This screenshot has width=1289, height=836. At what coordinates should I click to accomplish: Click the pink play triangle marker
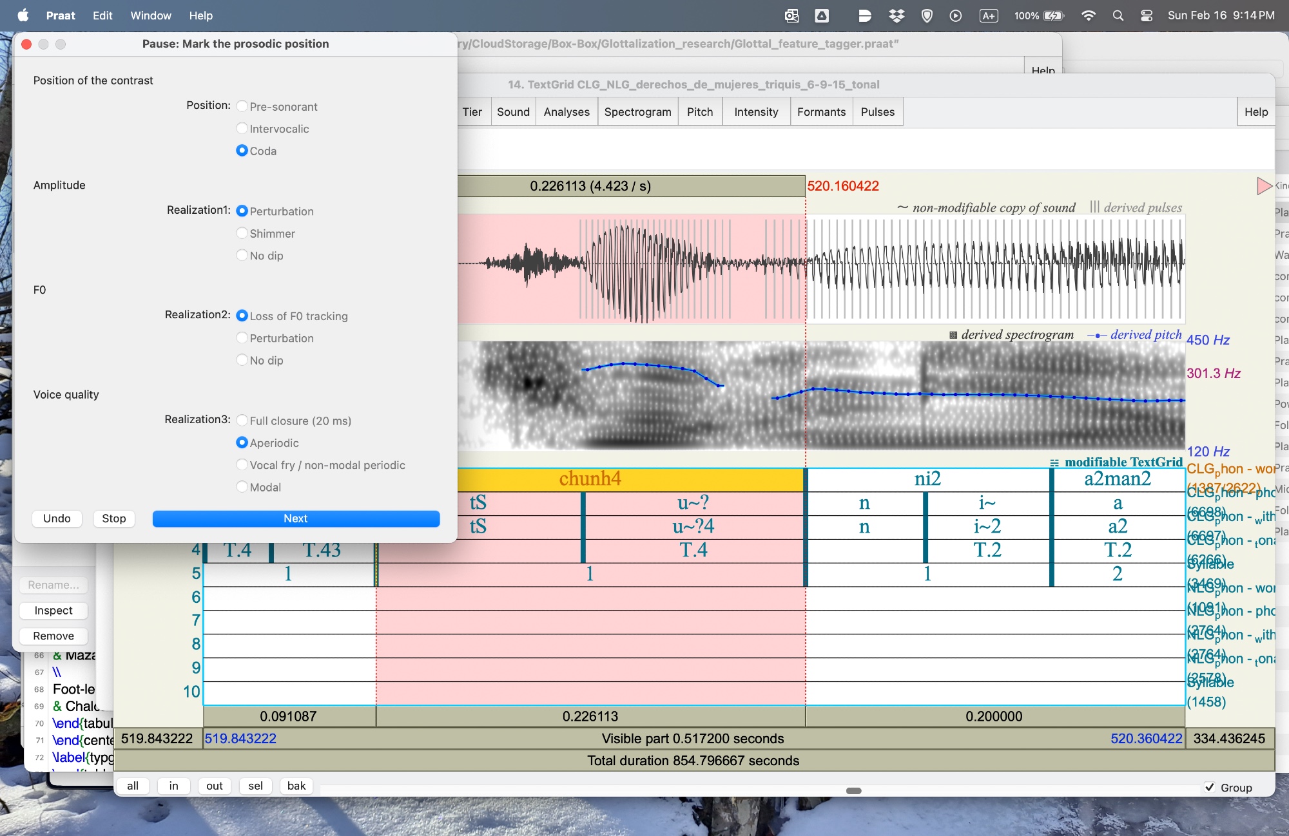point(1263,186)
